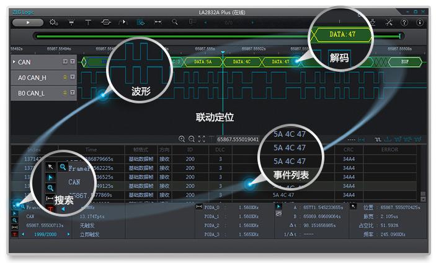This screenshot has width=436, height=263.
Task: Open the search magnifier in the top toolbar
Action: (175, 22)
